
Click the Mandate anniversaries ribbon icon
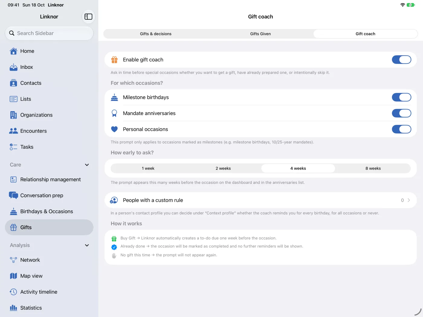(x=114, y=113)
